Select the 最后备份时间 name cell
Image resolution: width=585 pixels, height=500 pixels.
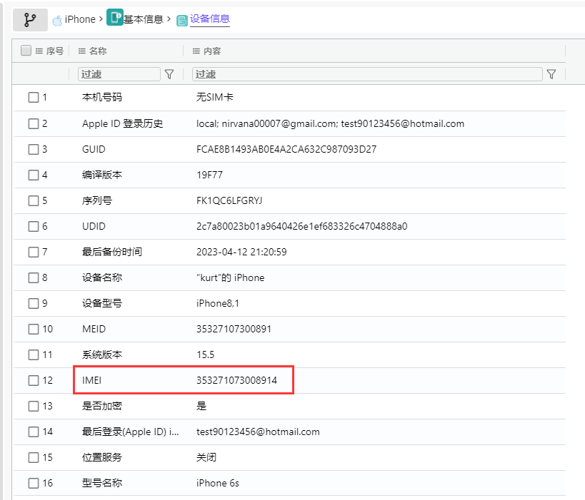[112, 252]
